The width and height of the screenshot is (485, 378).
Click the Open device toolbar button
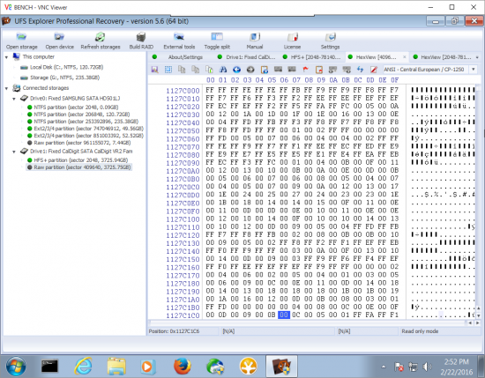pos(59,41)
